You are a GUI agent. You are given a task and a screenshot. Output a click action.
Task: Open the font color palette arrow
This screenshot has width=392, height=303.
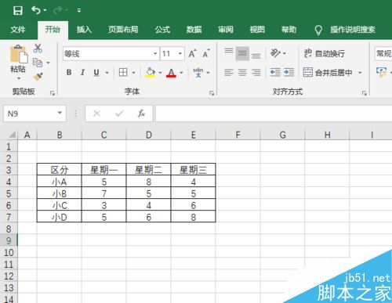click(x=181, y=73)
